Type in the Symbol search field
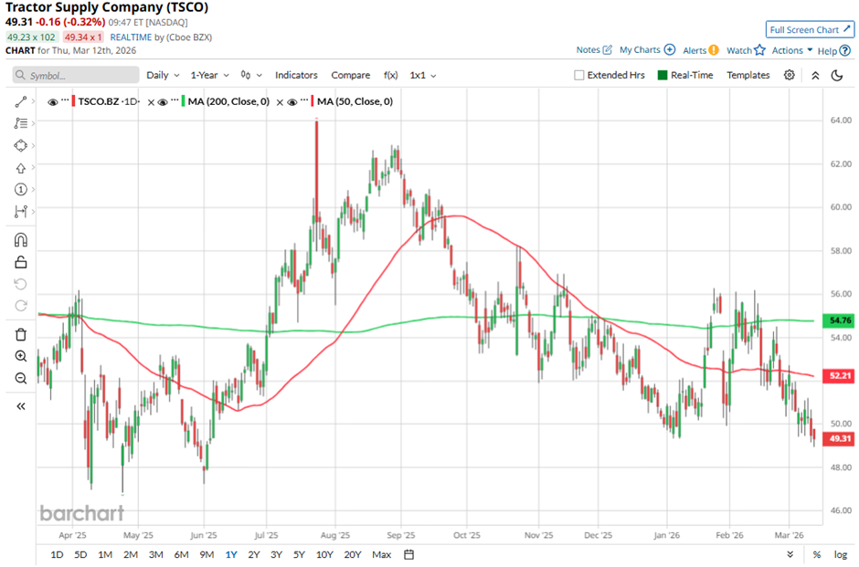The height and width of the screenshot is (567, 859). 73,75
